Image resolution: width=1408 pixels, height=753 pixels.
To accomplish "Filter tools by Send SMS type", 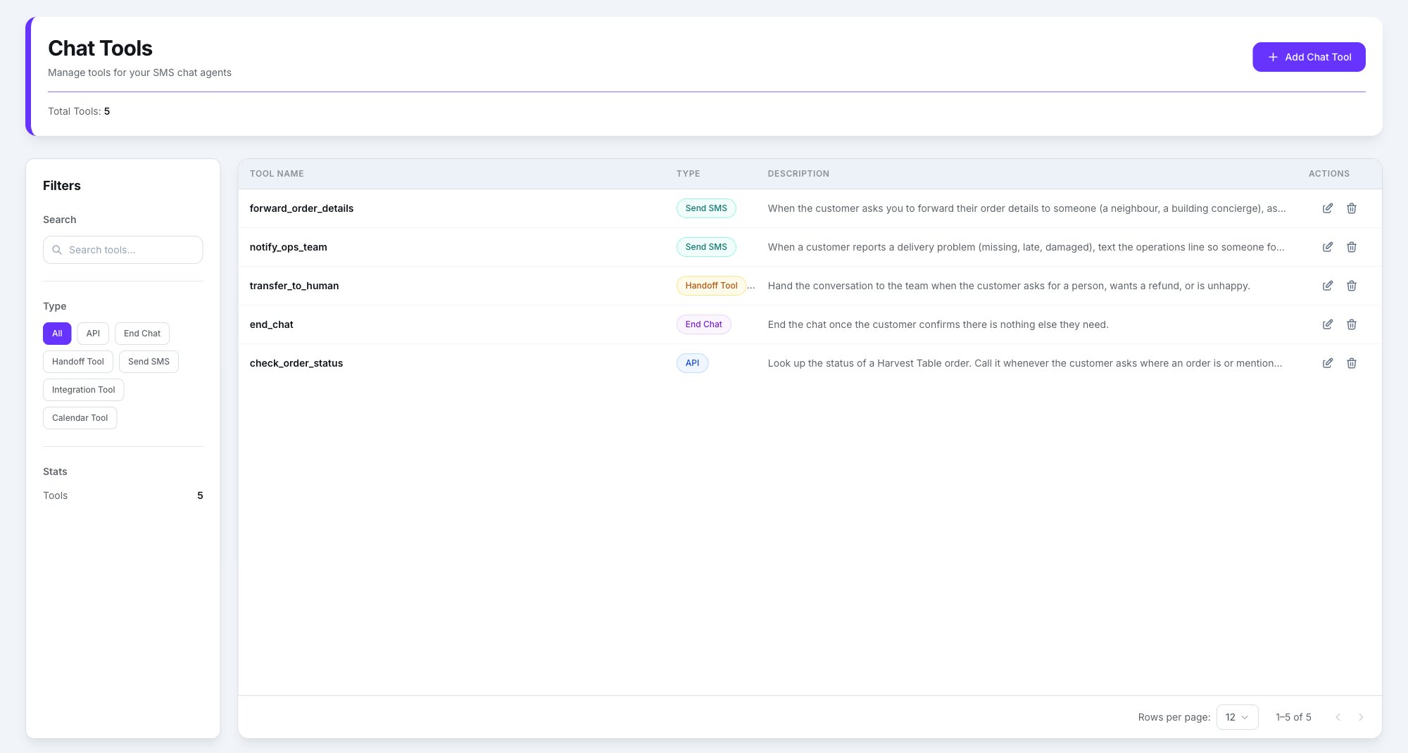I will click(149, 362).
